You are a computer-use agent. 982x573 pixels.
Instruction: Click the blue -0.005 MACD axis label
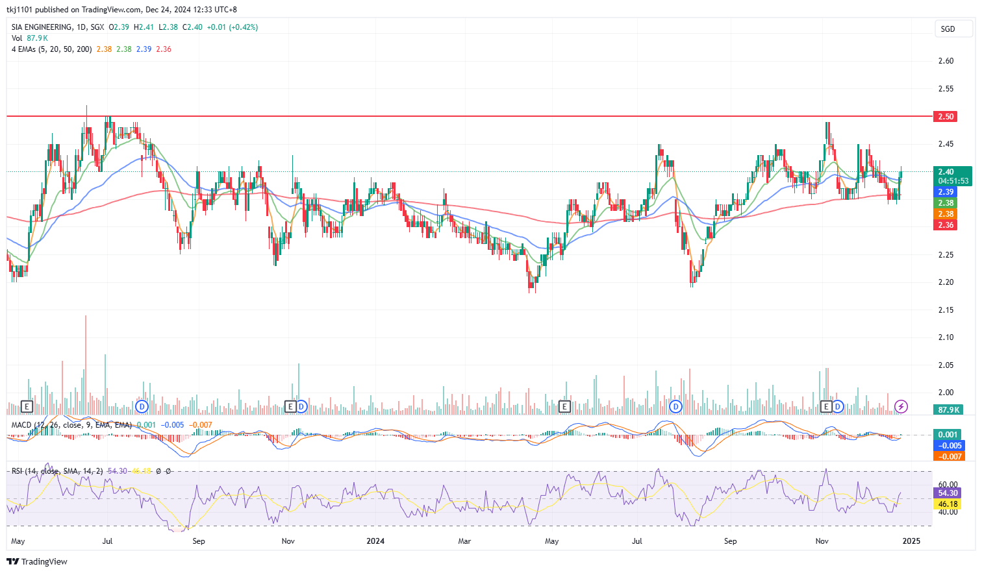tap(949, 446)
